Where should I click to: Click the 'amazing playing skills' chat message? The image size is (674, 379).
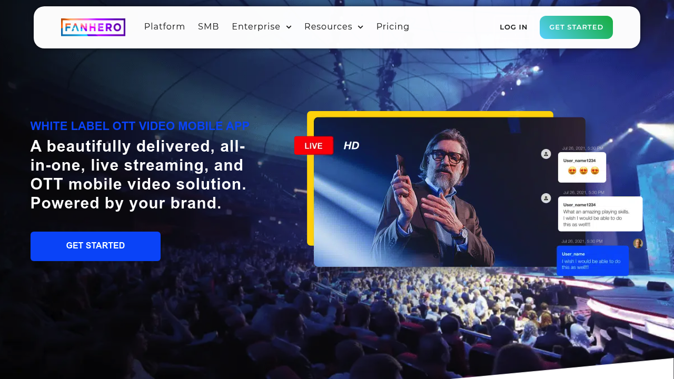coord(600,214)
